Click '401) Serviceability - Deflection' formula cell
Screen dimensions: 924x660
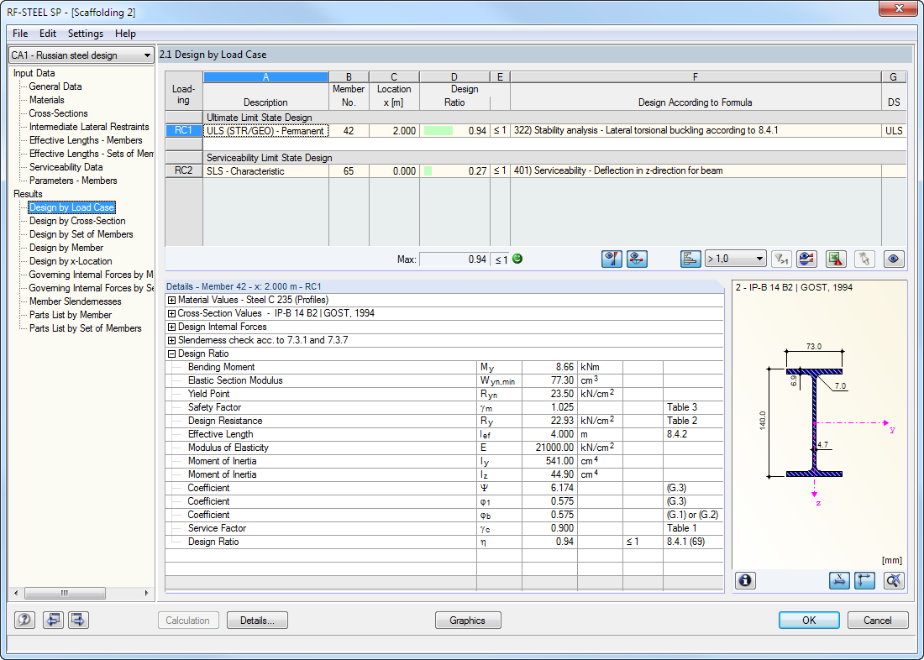click(x=696, y=170)
